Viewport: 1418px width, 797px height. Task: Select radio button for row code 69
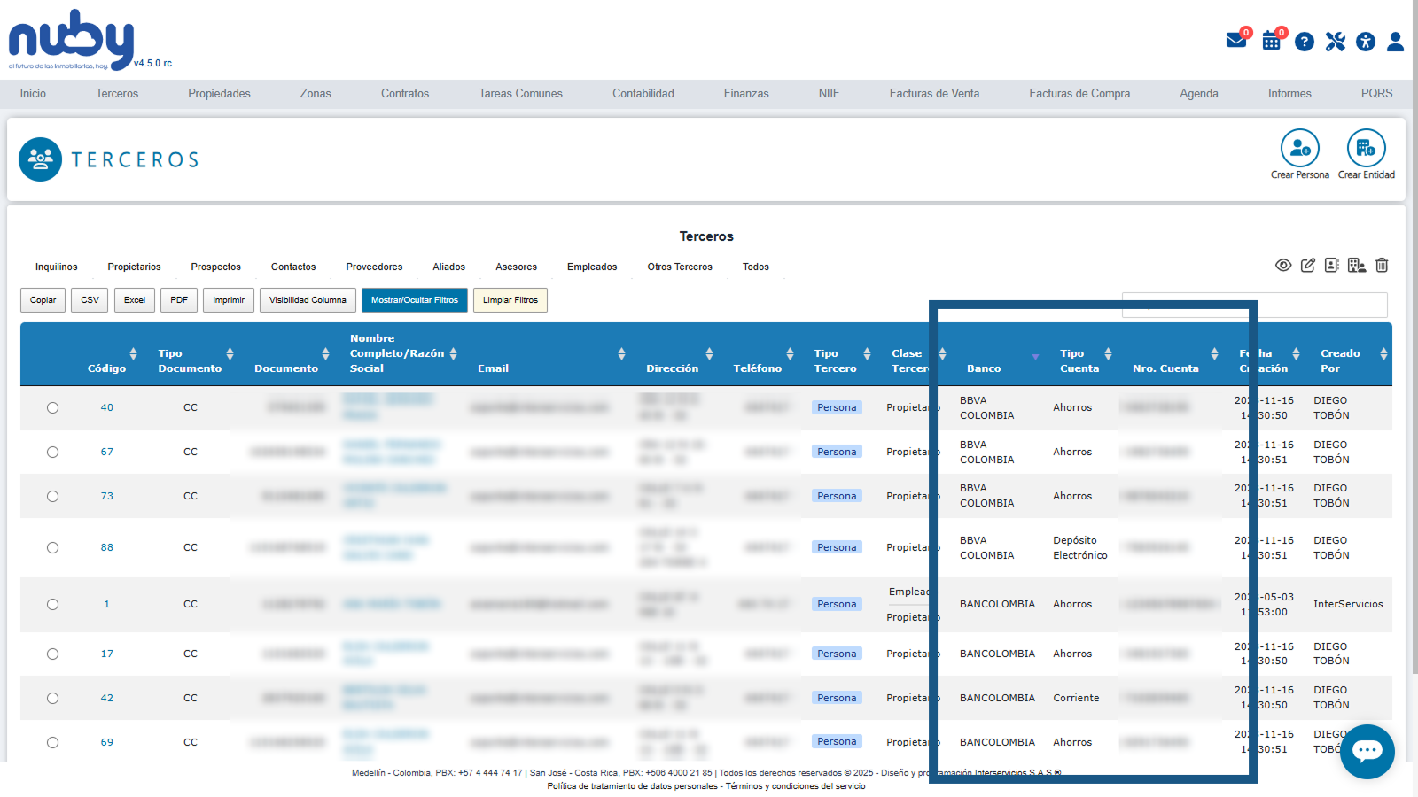[53, 743]
